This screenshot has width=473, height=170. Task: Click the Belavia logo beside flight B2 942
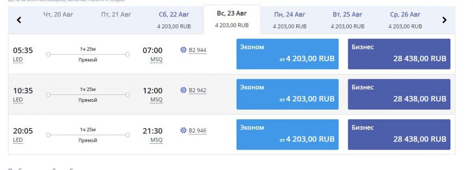click(x=183, y=90)
